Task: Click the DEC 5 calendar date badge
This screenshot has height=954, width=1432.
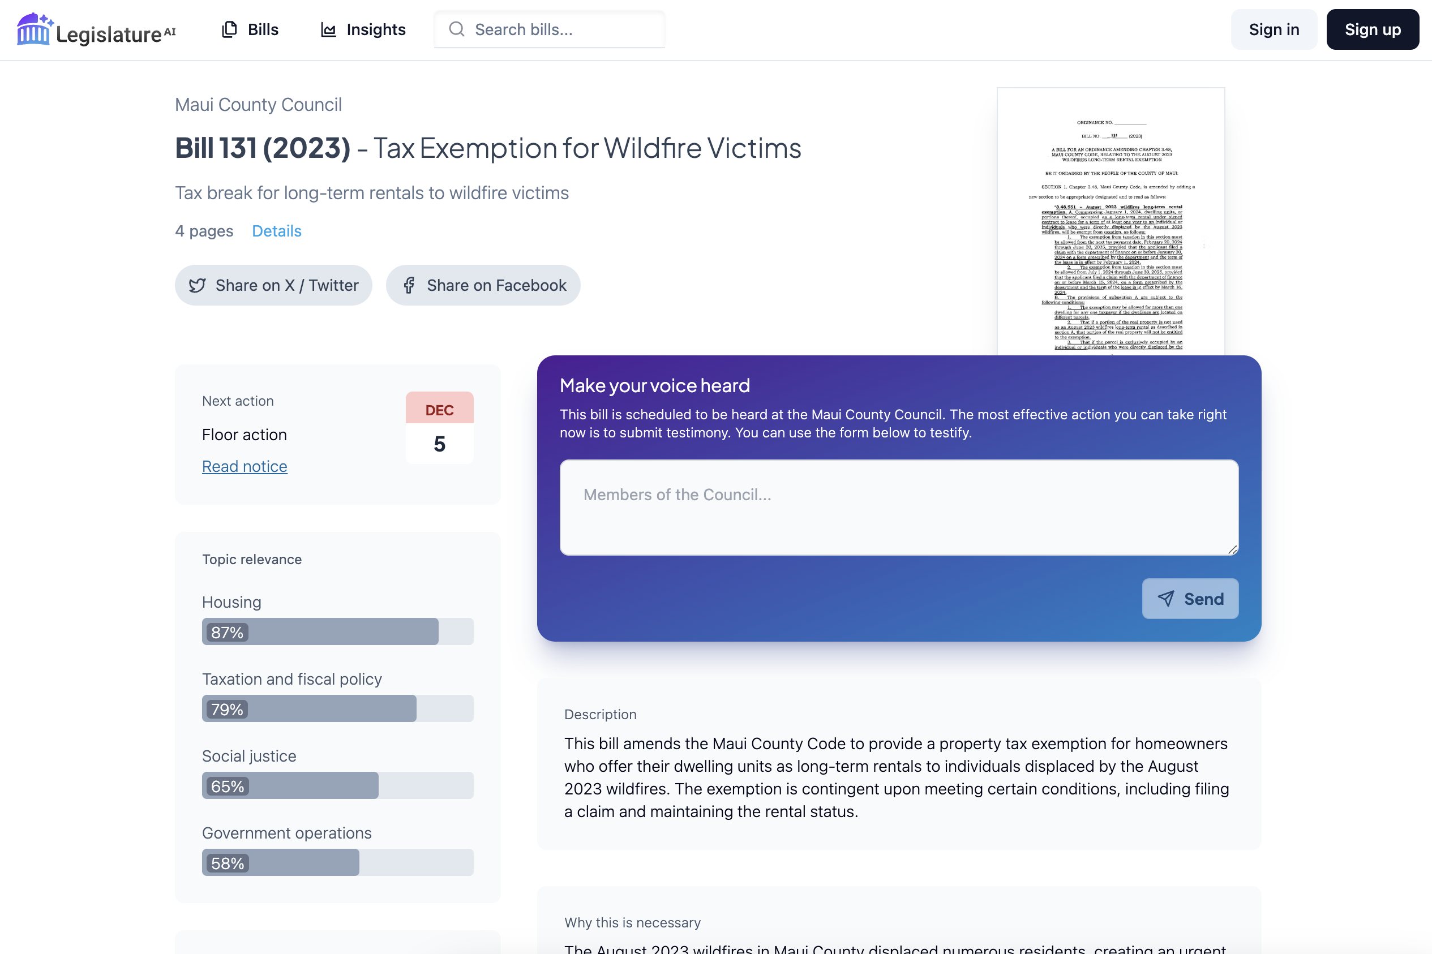Action: click(439, 428)
